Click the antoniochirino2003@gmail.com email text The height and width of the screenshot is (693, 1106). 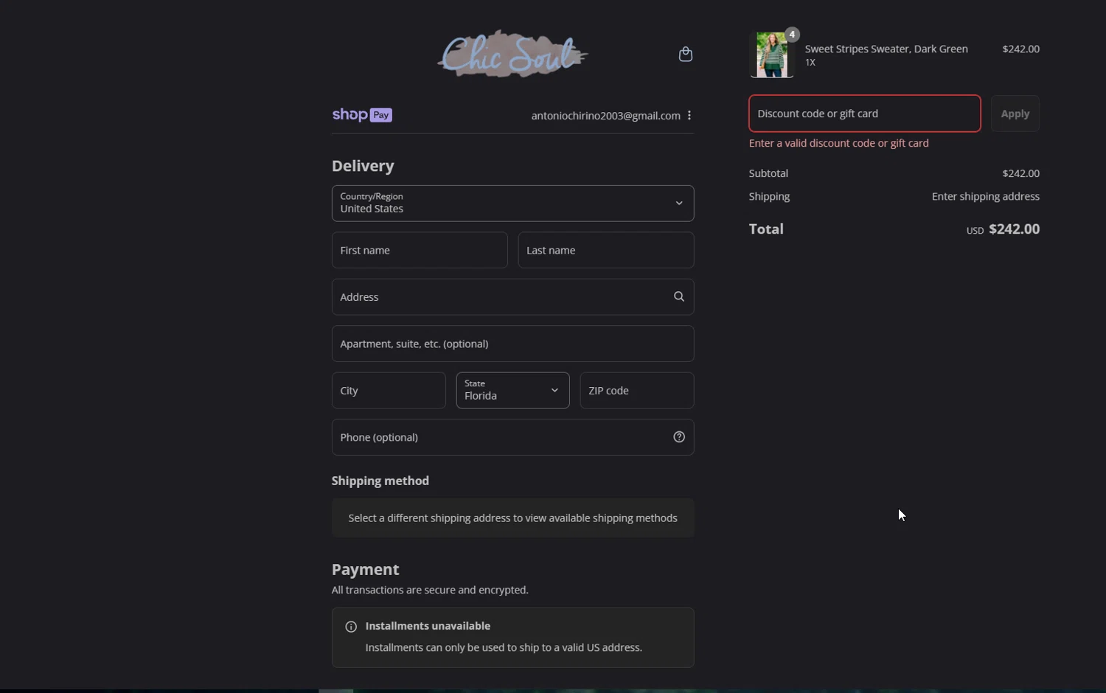(605, 116)
